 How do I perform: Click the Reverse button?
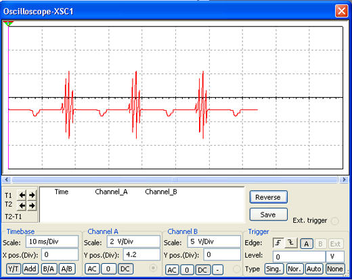[269, 197]
